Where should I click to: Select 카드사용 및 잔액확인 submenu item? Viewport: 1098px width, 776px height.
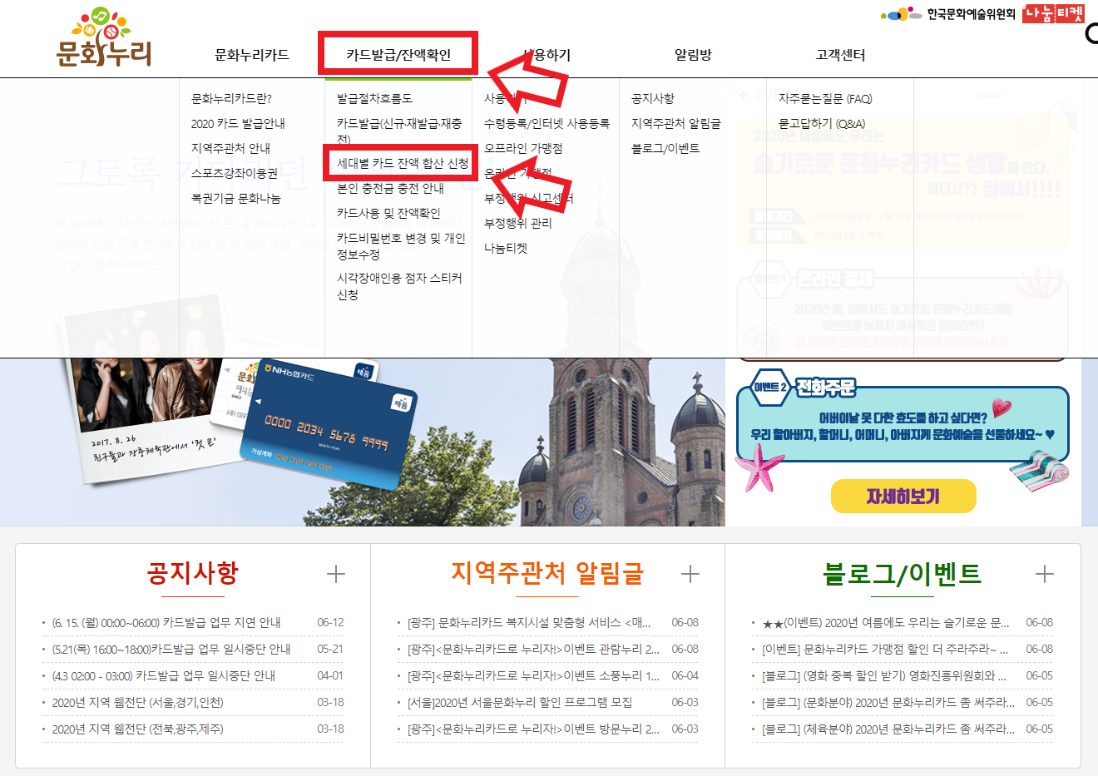[388, 213]
